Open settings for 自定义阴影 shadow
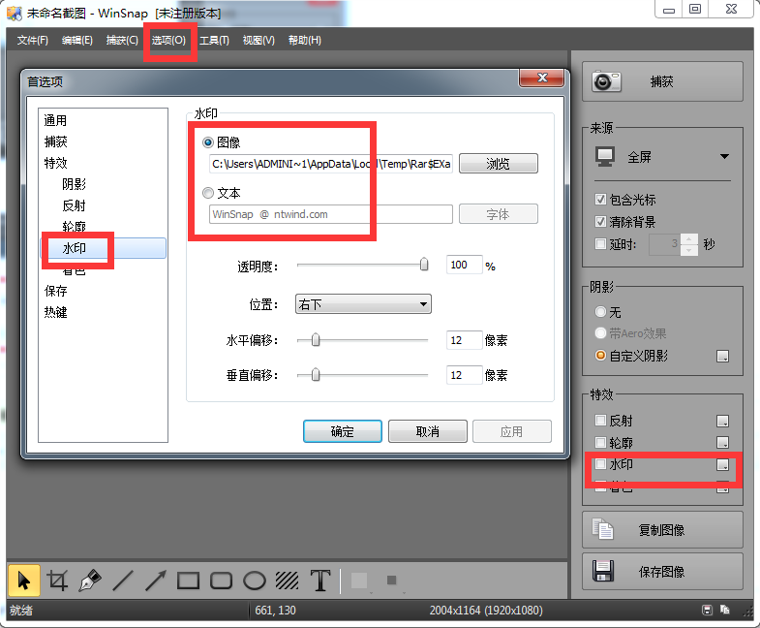 tap(722, 357)
